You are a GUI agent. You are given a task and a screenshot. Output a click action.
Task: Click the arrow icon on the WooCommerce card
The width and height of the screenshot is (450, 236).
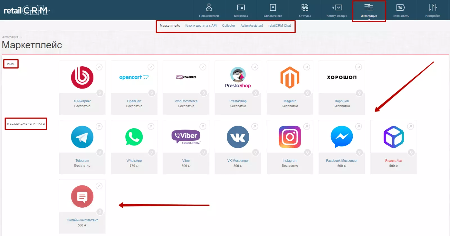tap(203, 67)
